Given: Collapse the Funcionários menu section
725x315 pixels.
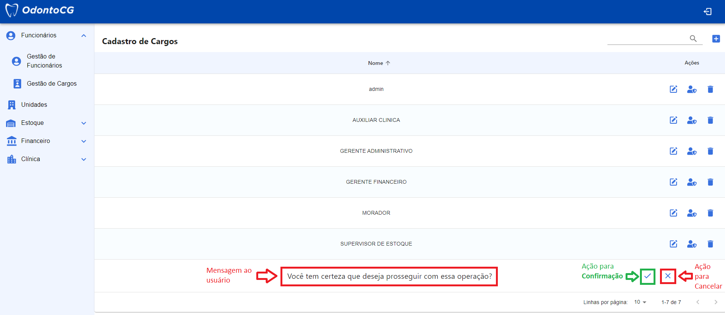Looking at the screenshot, I should (84, 35).
